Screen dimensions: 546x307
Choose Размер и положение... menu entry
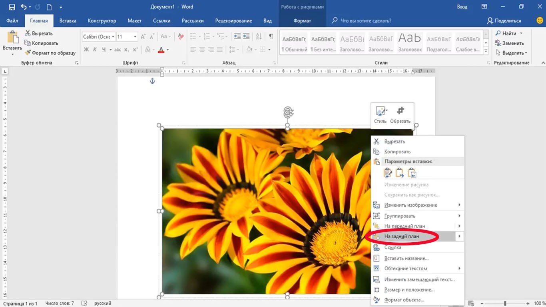(417, 290)
